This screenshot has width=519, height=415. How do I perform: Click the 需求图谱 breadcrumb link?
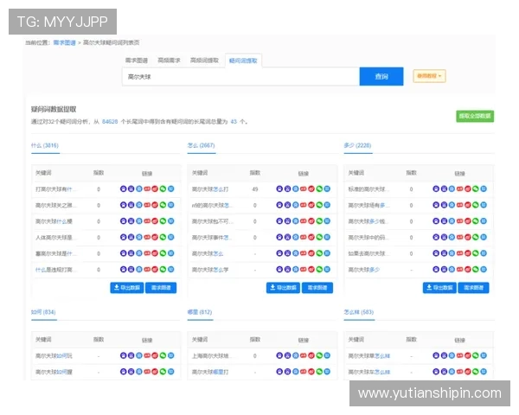click(x=65, y=42)
